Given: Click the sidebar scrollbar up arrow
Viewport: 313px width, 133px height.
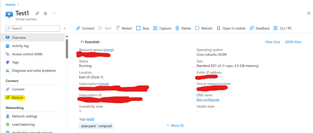Looking at the screenshot, I should 67,36.
